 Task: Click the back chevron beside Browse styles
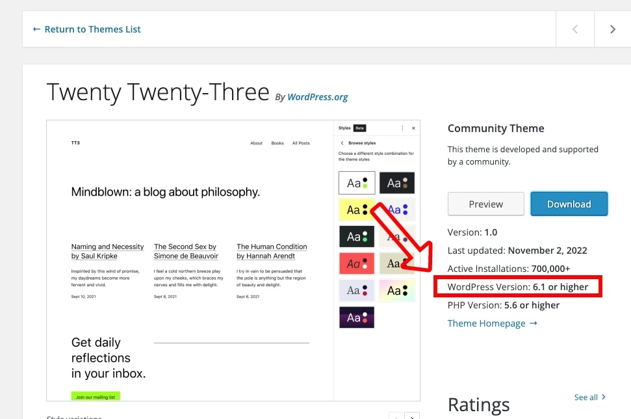click(342, 142)
